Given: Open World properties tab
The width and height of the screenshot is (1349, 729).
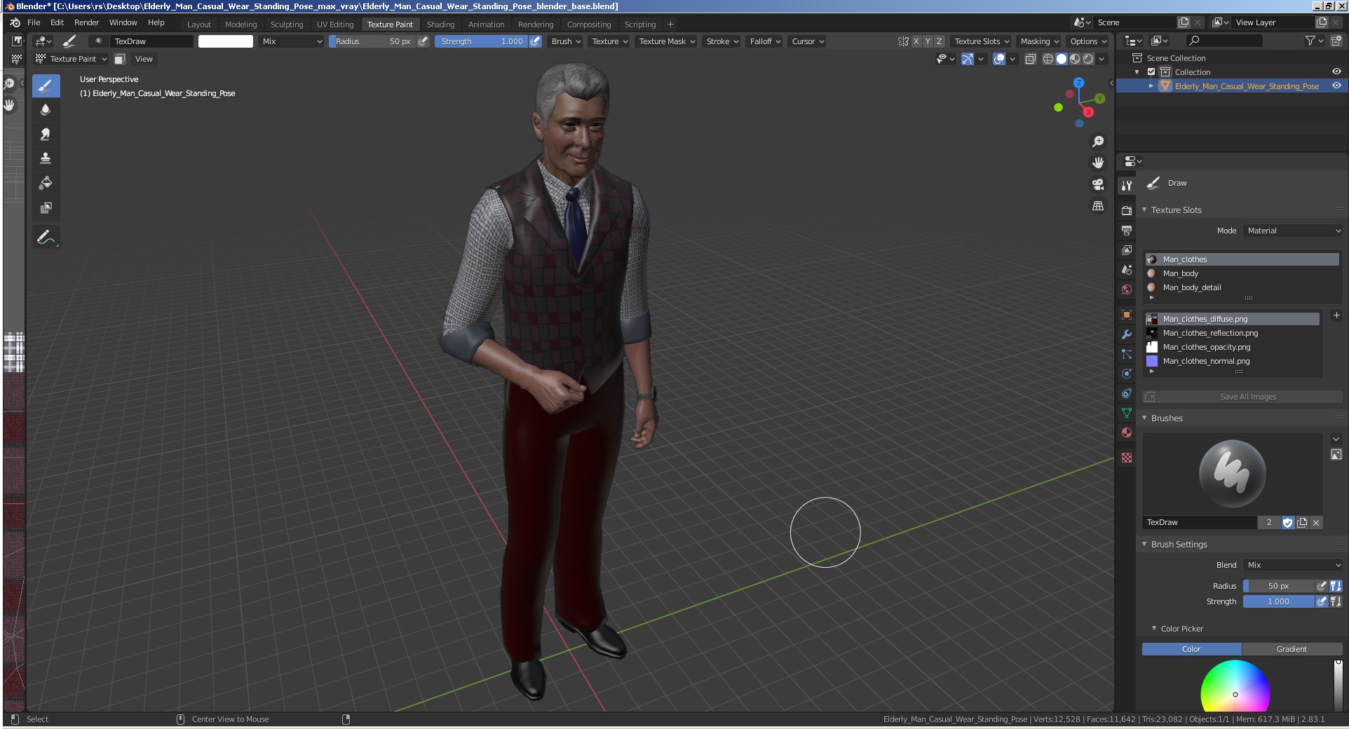Looking at the screenshot, I should 1127,289.
